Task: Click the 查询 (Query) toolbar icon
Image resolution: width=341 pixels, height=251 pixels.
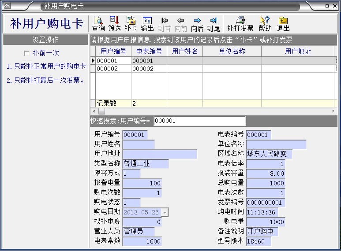Action: (98, 24)
